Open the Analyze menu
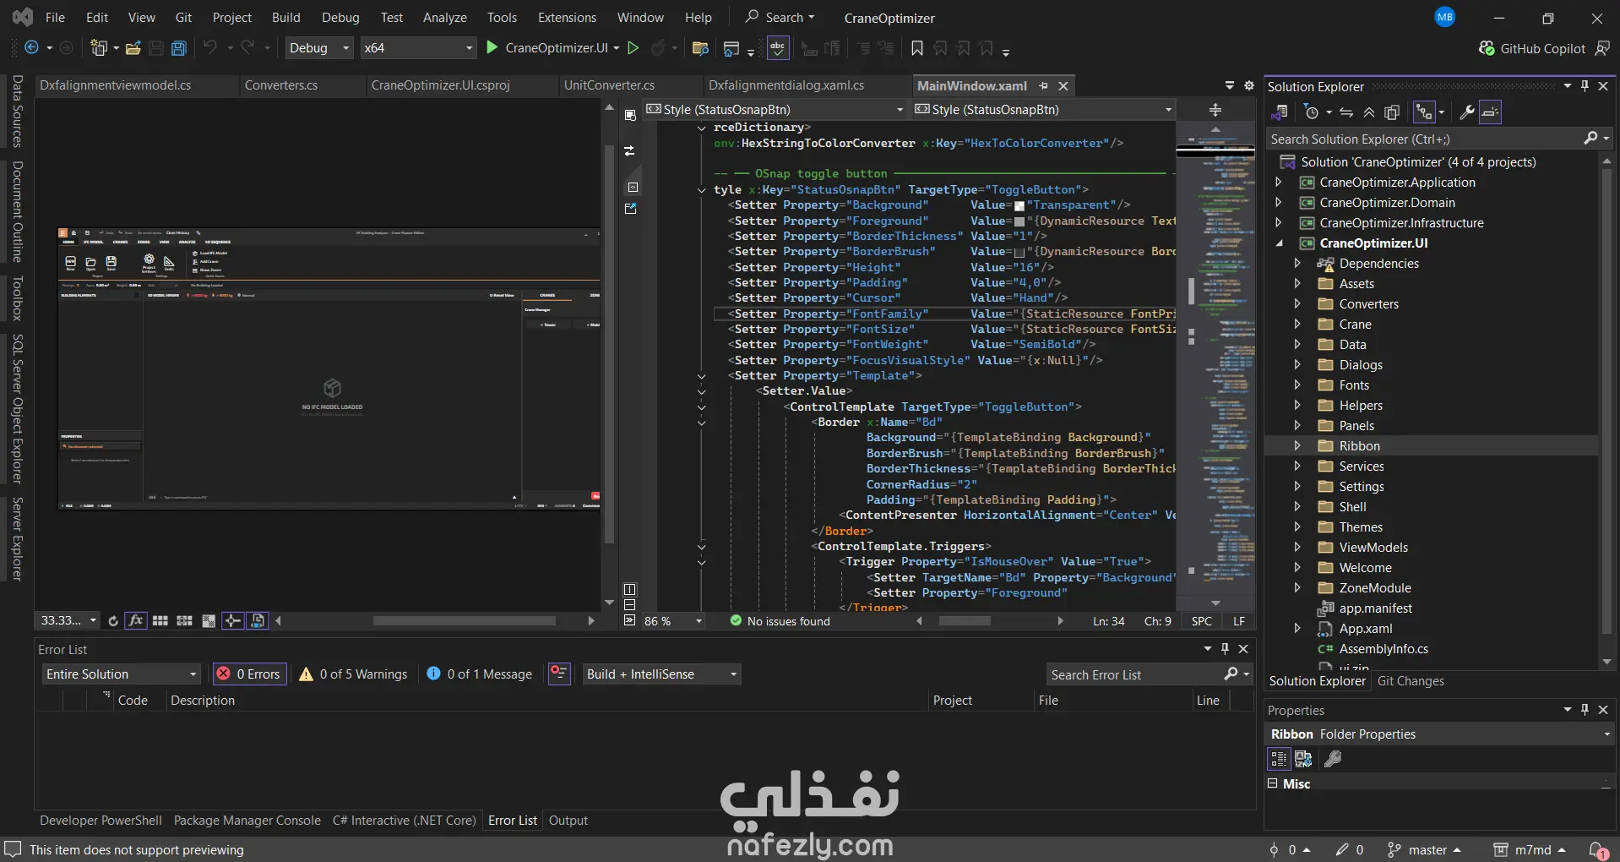Image resolution: width=1620 pixels, height=862 pixels. pyautogui.click(x=444, y=17)
